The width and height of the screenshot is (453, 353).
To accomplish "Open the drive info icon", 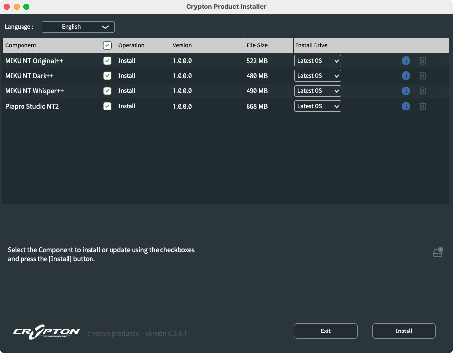I will 438,252.
